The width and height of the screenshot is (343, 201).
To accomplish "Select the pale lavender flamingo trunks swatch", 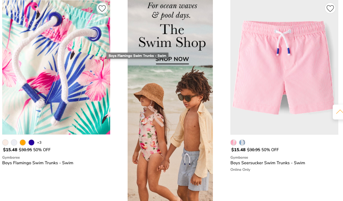I will click(14, 143).
